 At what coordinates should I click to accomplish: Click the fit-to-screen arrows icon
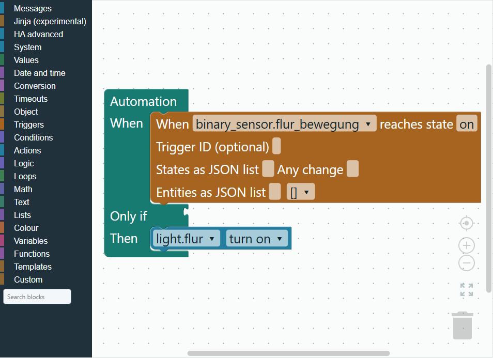coord(467,290)
